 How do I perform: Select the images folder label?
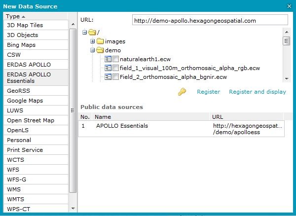click(115, 41)
